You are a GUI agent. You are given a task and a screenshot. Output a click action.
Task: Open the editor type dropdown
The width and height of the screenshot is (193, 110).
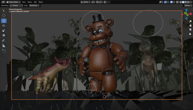(x=3, y=2)
